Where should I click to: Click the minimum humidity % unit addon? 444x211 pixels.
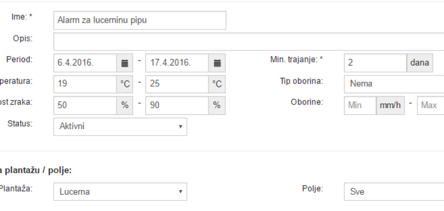124,105
